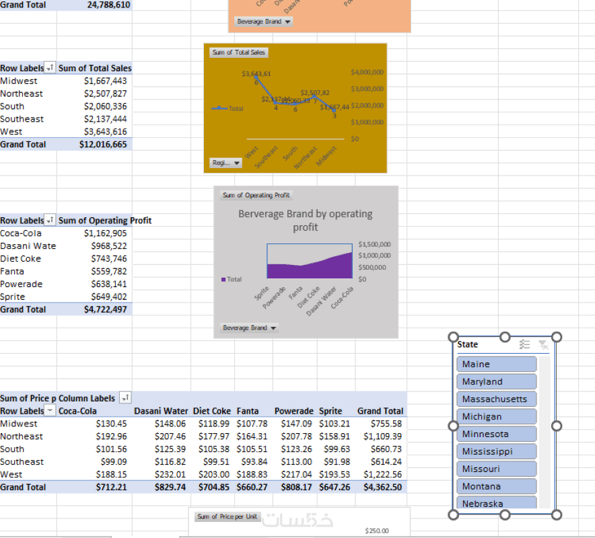Clear filter in the State slicer
Image resolution: width=595 pixels, height=538 pixels.
pyautogui.click(x=542, y=344)
